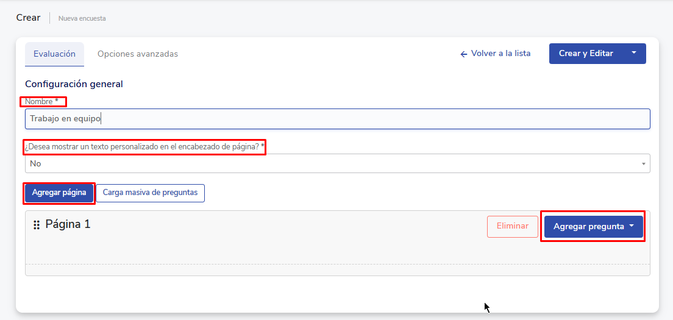The width and height of the screenshot is (673, 320).
Task: Click the Página 1 heading
Action: [x=68, y=224]
